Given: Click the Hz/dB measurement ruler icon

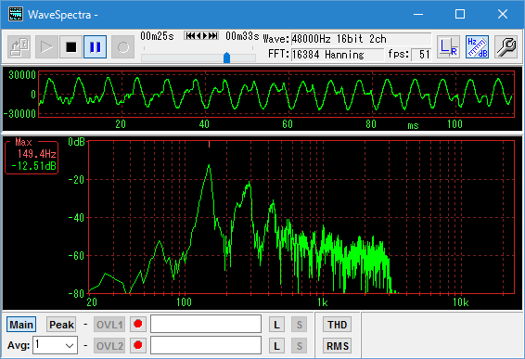Looking at the screenshot, I should coord(477,47).
